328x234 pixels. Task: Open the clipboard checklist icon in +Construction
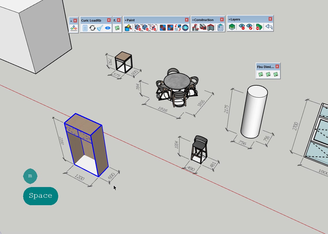coord(220,27)
